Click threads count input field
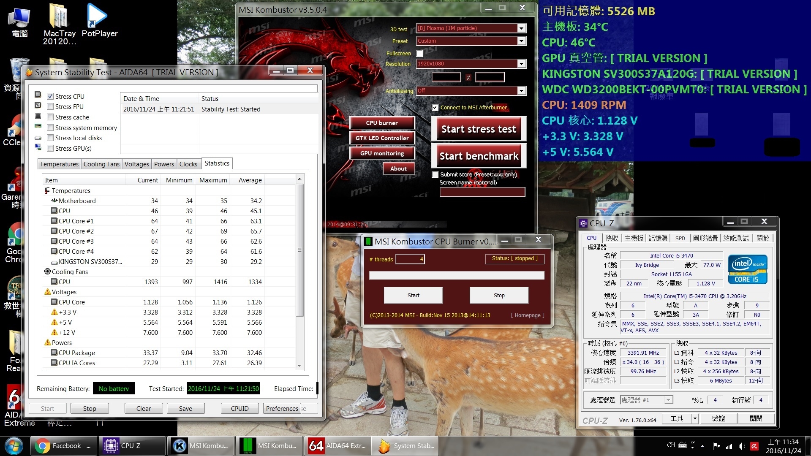The width and height of the screenshot is (811, 456). point(410,259)
